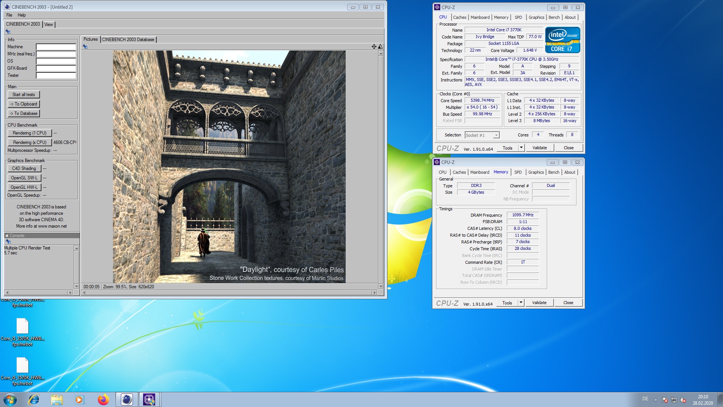Open Mainboard tab in upper CPU-Z
The image size is (723, 407).
[480, 17]
